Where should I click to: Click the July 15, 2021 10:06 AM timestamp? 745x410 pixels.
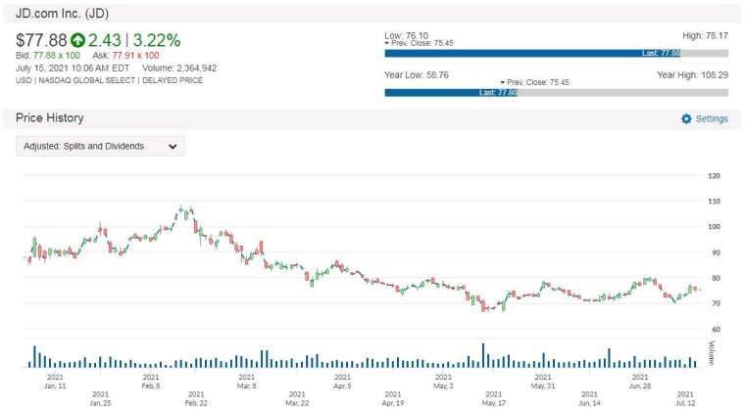(x=73, y=68)
